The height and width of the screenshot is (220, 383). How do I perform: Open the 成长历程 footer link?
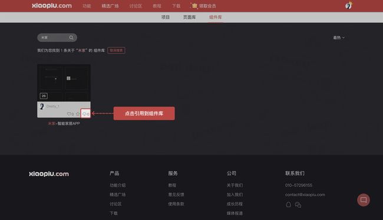pos(235,204)
